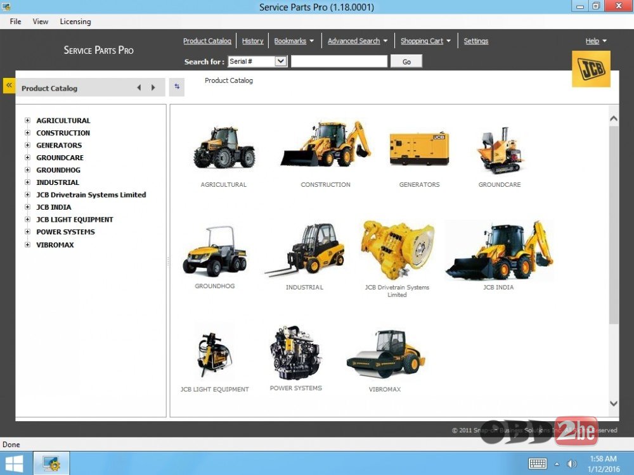Expand the VIBROMAX tree node
The image size is (634, 475).
coord(27,244)
